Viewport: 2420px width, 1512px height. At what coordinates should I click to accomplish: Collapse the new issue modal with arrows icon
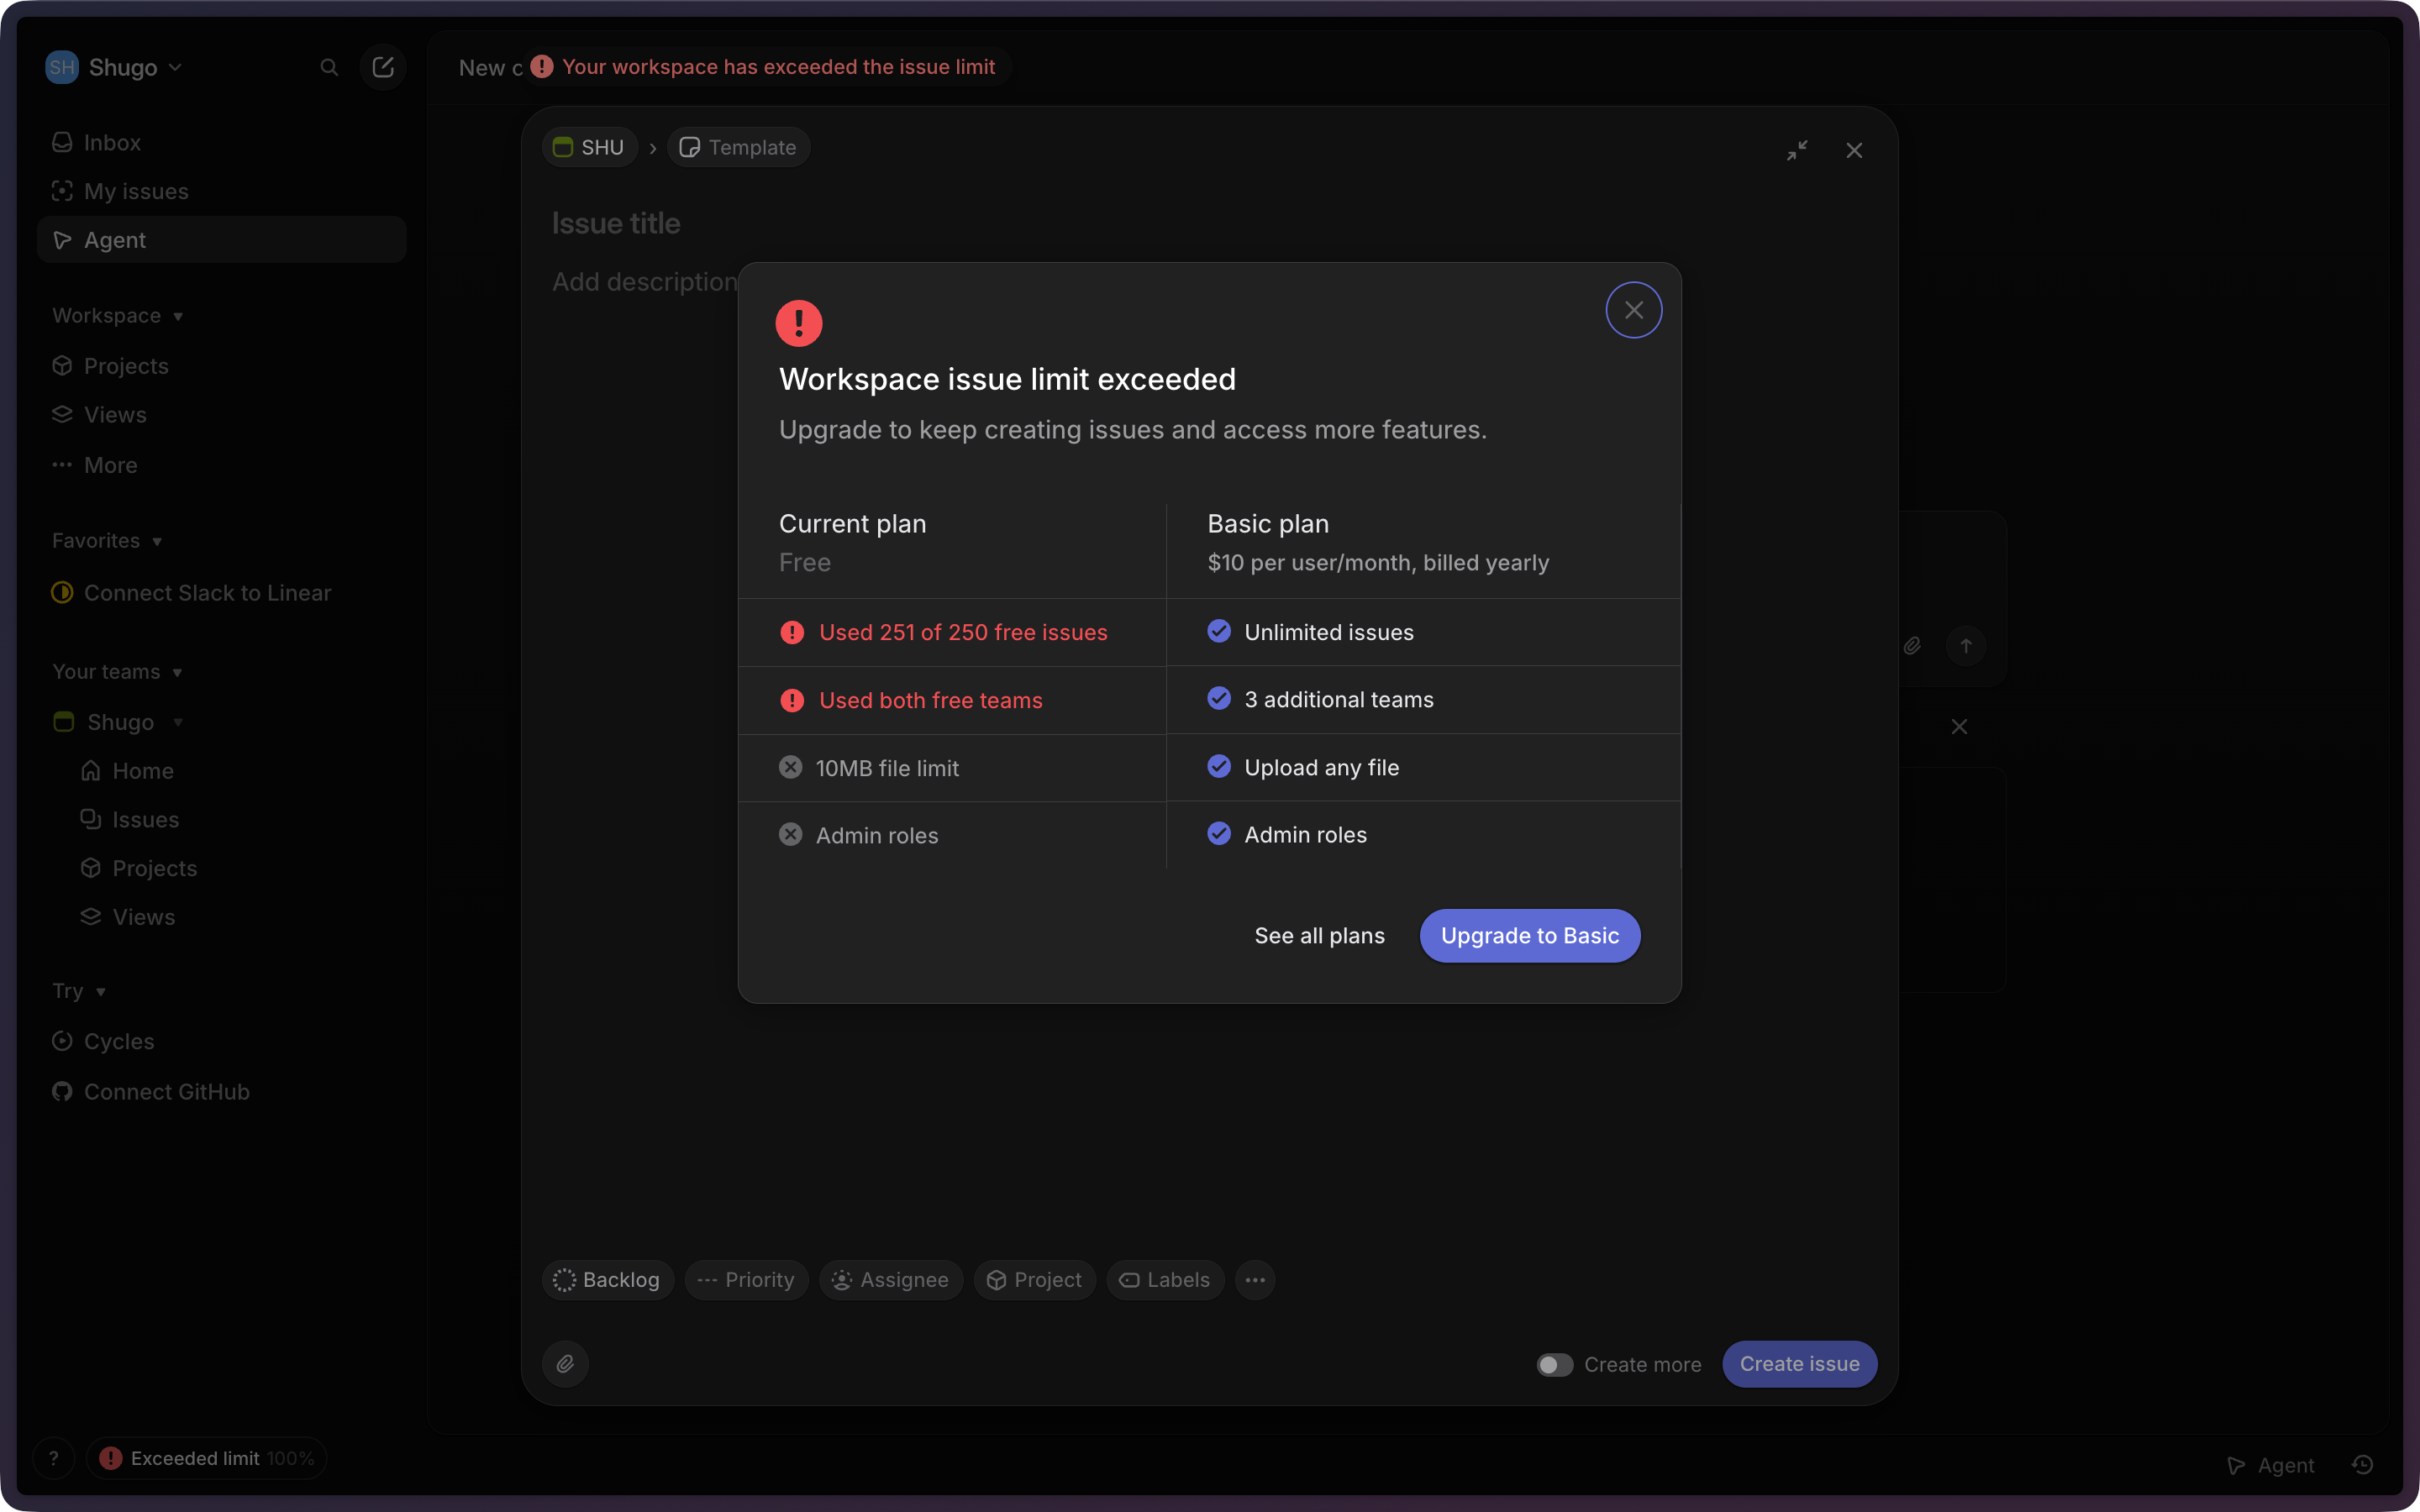click(x=1797, y=150)
